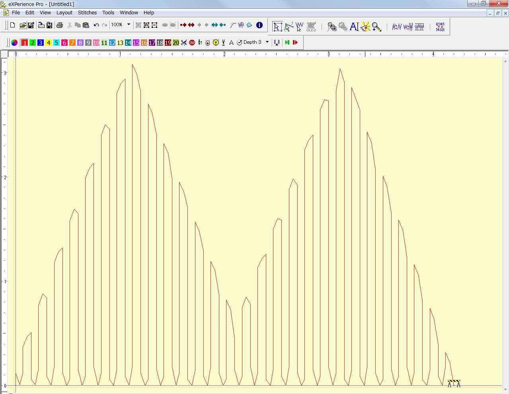
Task: Click the 12345/54321 resequence icon
Action: 440,27
